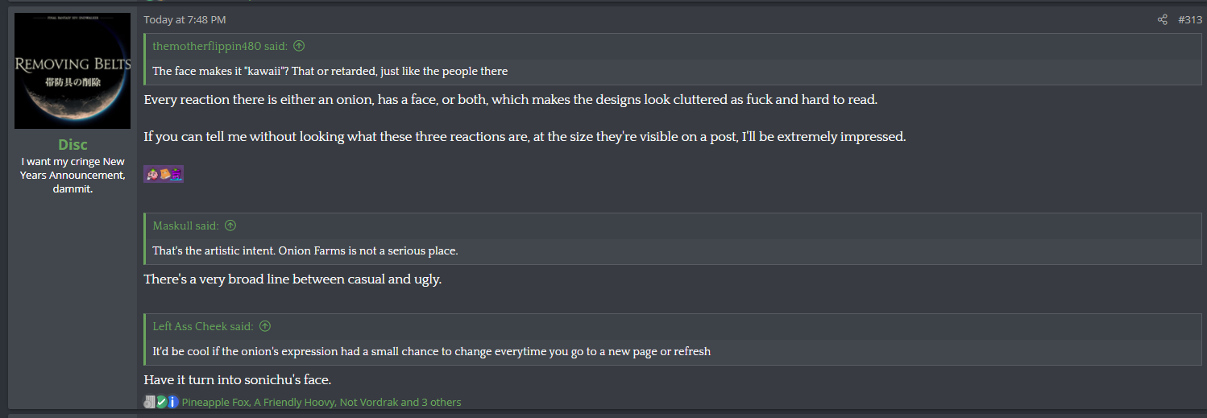Image resolution: width=1207 pixels, height=418 pixels.
Task: Click the up-arrow icon beside Maskull said
Action: (230, 226)
